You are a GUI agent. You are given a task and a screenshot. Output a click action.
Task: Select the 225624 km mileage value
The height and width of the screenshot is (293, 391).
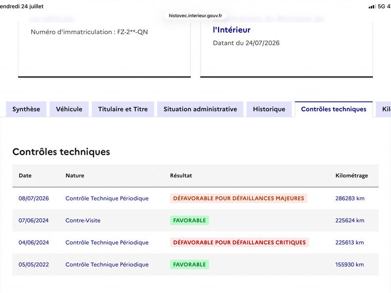pos(349,220)
